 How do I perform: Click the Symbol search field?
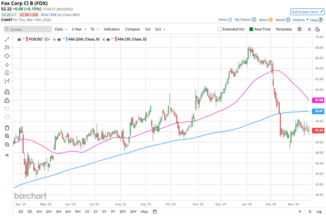click(28, 29)
